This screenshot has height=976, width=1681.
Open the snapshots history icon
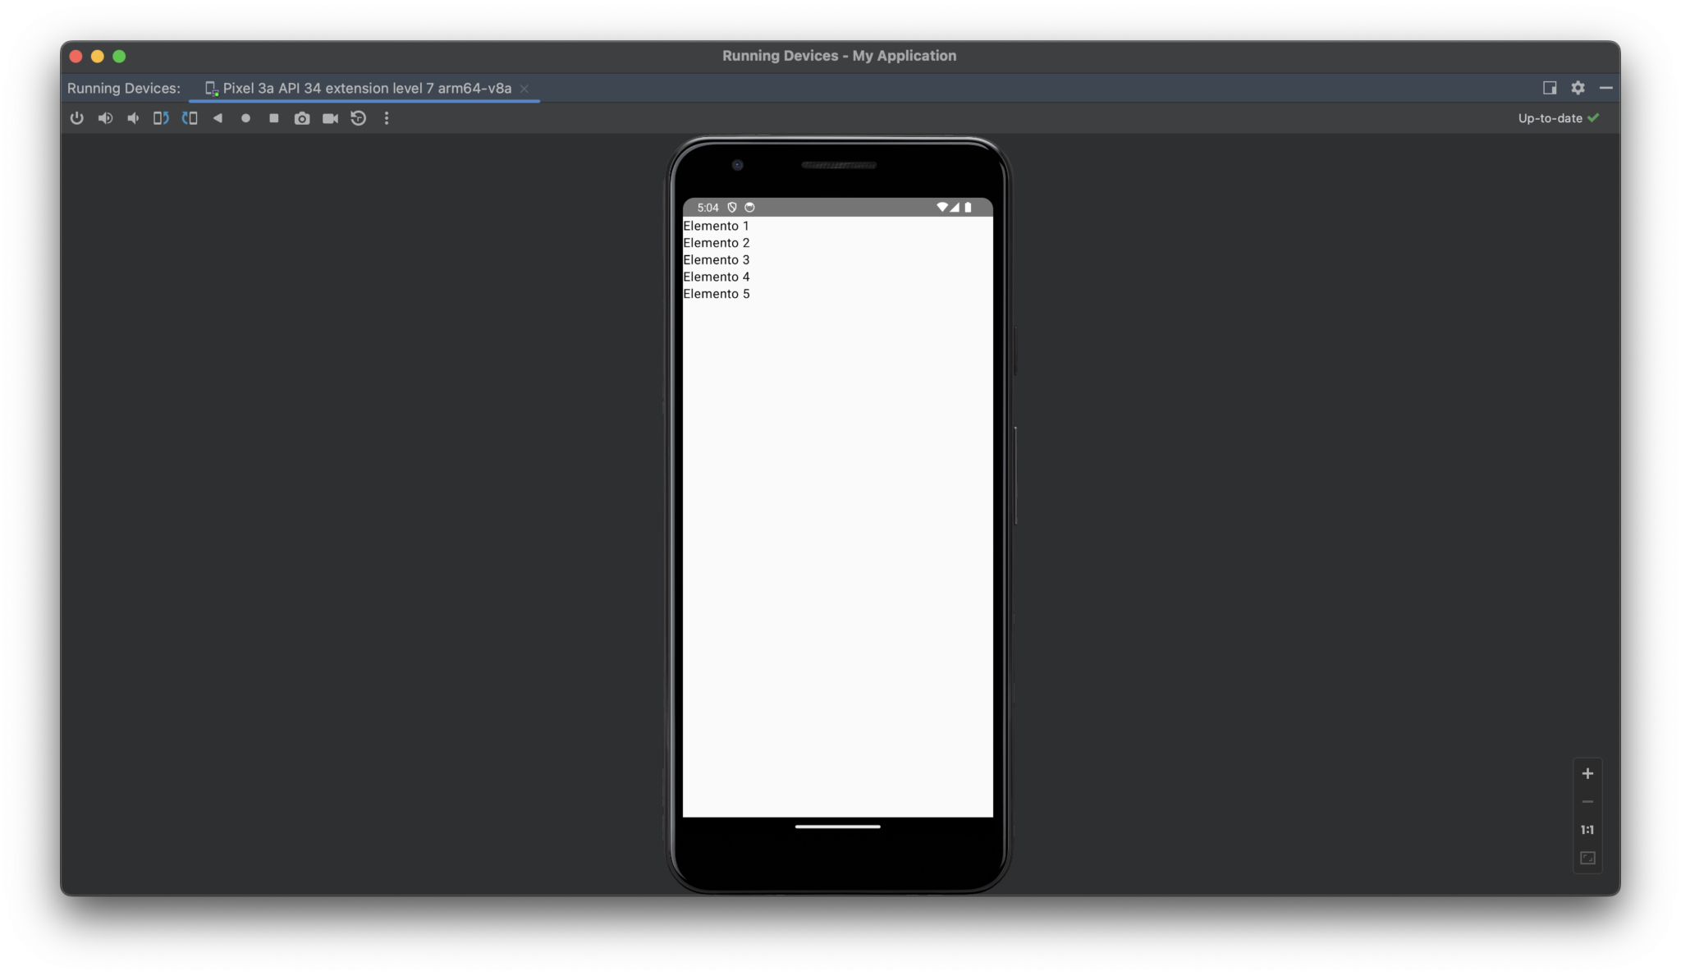coord(359,118)
